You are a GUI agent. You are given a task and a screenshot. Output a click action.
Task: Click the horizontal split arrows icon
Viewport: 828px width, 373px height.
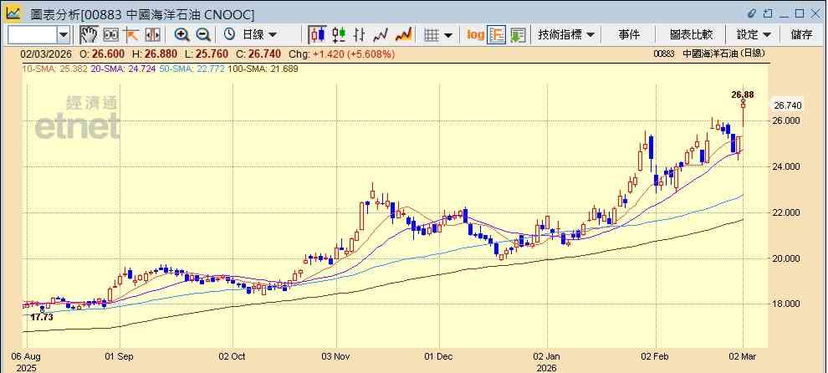click(x=152, y=35)
